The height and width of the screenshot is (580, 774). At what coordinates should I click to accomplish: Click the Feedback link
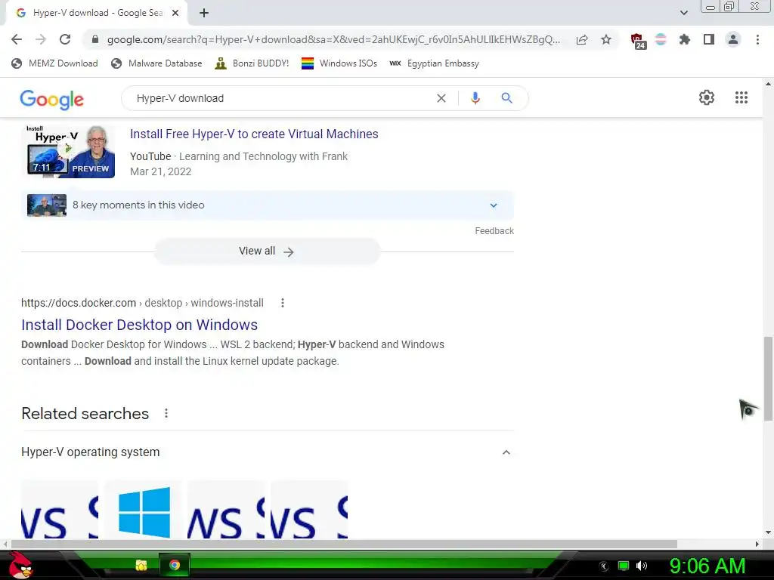[494, 231]
